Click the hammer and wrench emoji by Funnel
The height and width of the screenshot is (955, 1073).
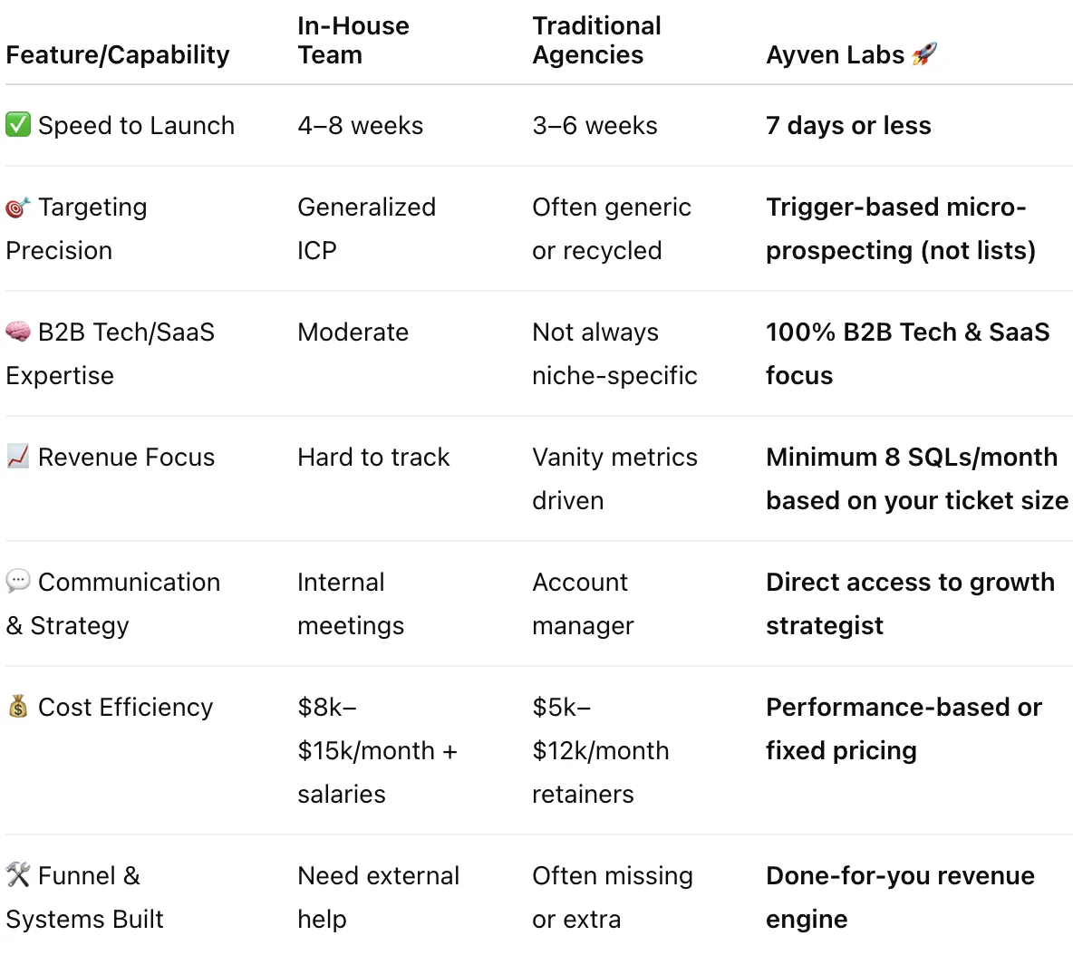[x=18, y=875]
